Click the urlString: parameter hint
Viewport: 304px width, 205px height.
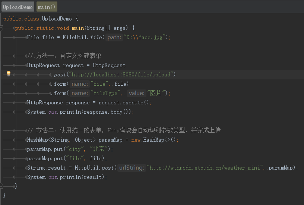point(132,168)
